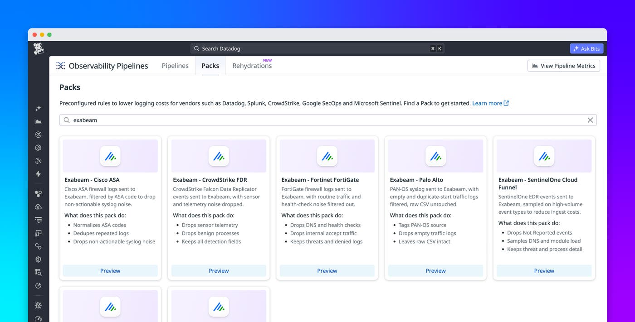Click "Dedupes repeated logs" bullet
This screenshot has height=322, width=635.
click(x=101, y=233)
